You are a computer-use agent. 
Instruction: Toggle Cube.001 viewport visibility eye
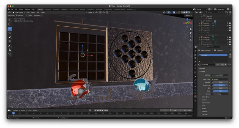tap(227, 23)
